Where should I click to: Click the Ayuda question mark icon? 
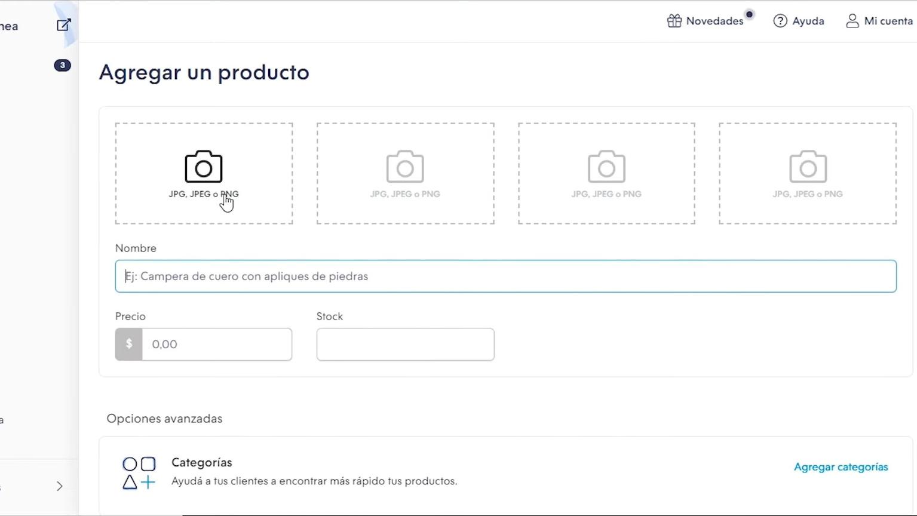(x=780, y=21)
